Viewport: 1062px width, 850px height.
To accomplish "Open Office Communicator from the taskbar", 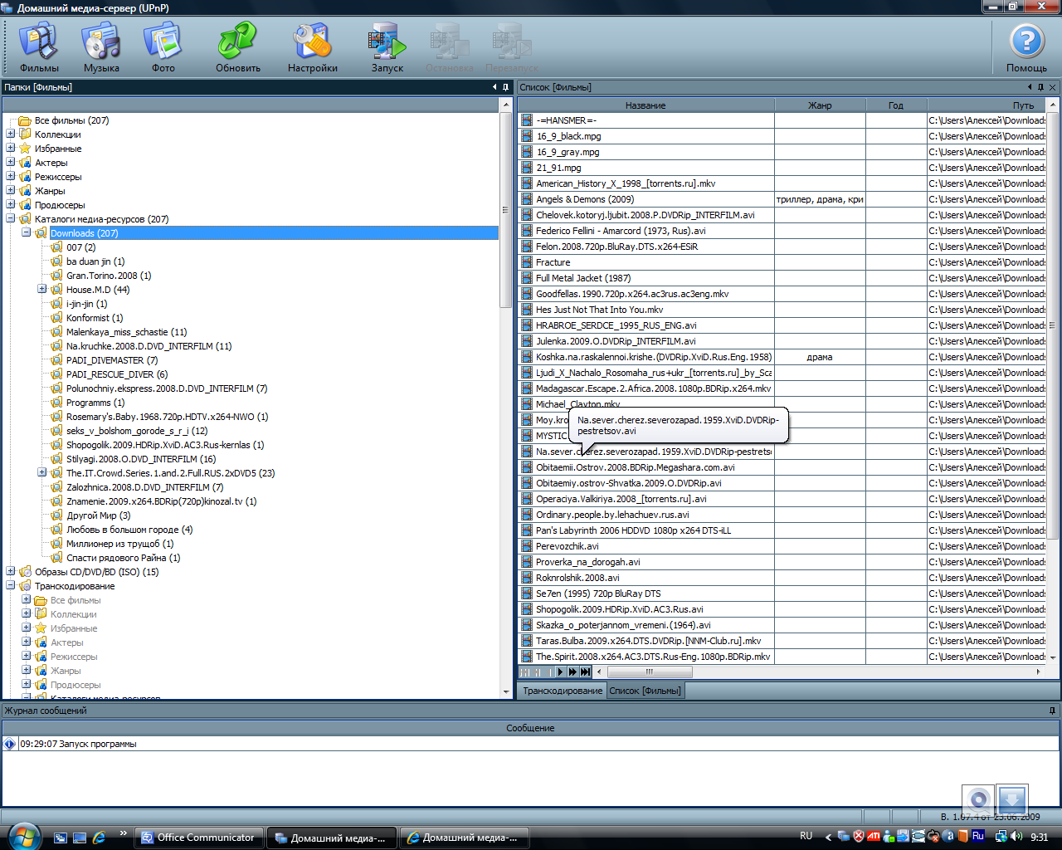I will pyautogui.click(x=199, y=838).
